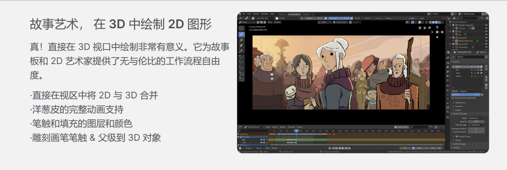
Task: Open the Options dropdown
Action: (x=368, y=18)
